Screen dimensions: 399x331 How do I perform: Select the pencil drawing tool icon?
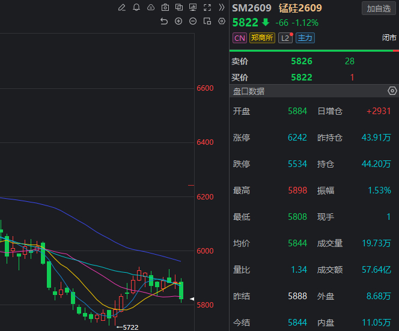(122, 8)
